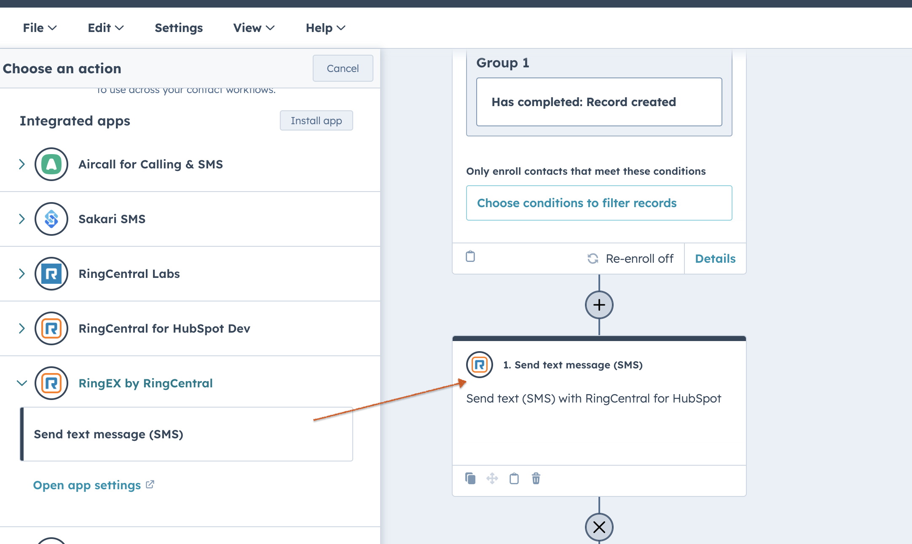Select RingCentral for HubSpot Dev label

coord(164,328)
